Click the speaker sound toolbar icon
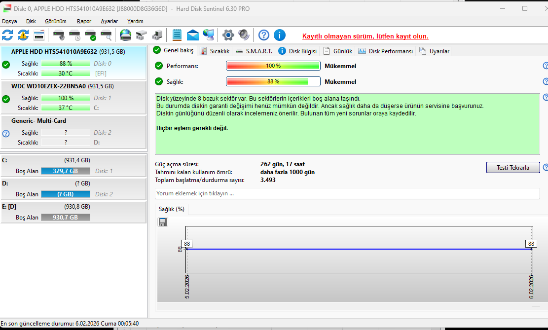The width and height of the screenshot is (548, 330). point(244,35)
